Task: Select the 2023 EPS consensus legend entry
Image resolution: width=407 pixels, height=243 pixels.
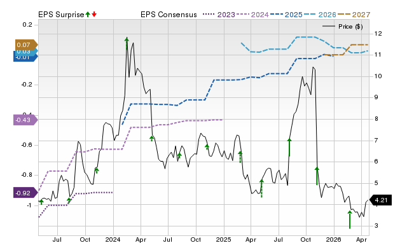Action: (219, 15)
